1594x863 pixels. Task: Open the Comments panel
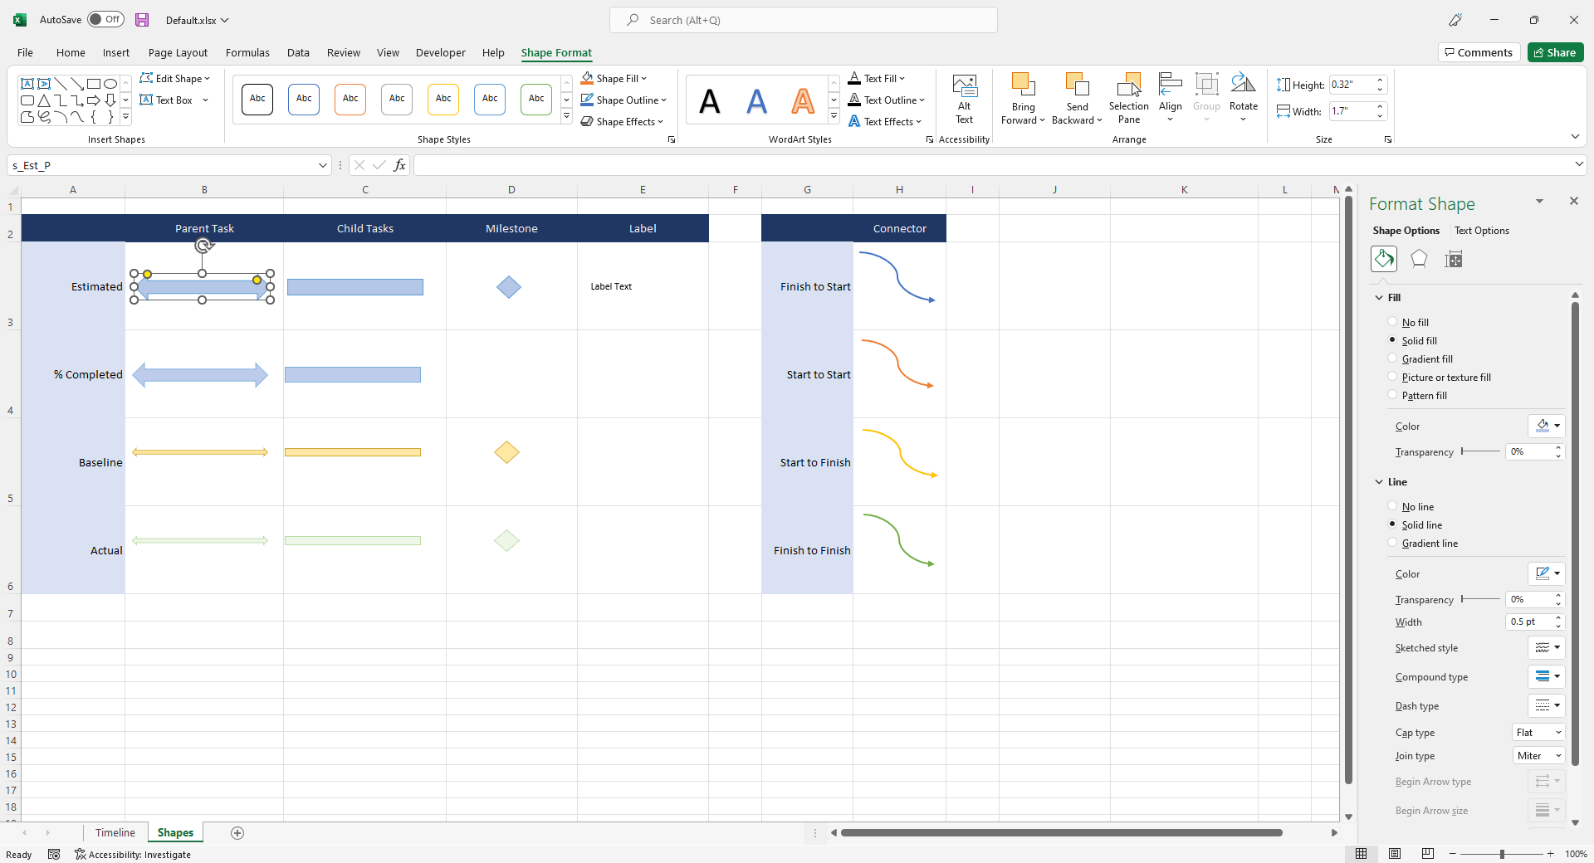click(x=1478, y=51)
